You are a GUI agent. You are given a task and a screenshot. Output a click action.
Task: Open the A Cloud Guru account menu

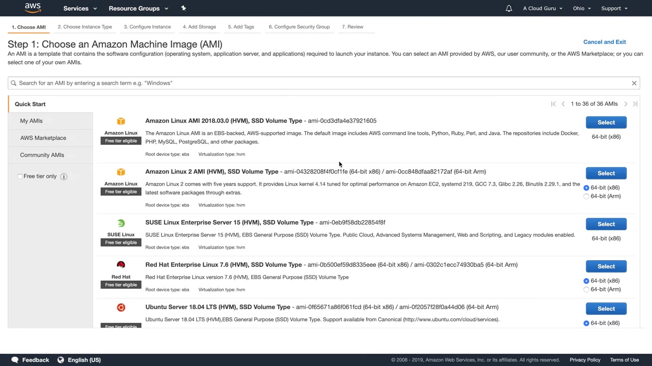pyautogui.click(x=542, y=8)
